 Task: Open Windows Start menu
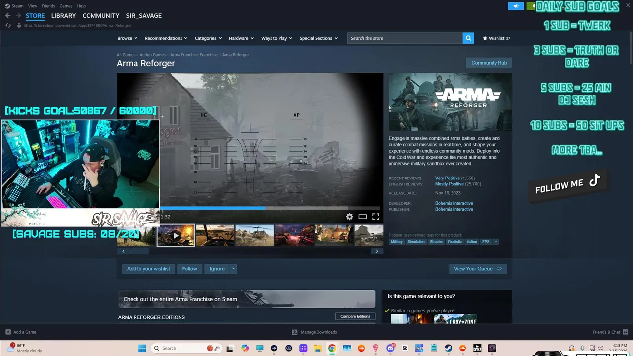[142, 348]
